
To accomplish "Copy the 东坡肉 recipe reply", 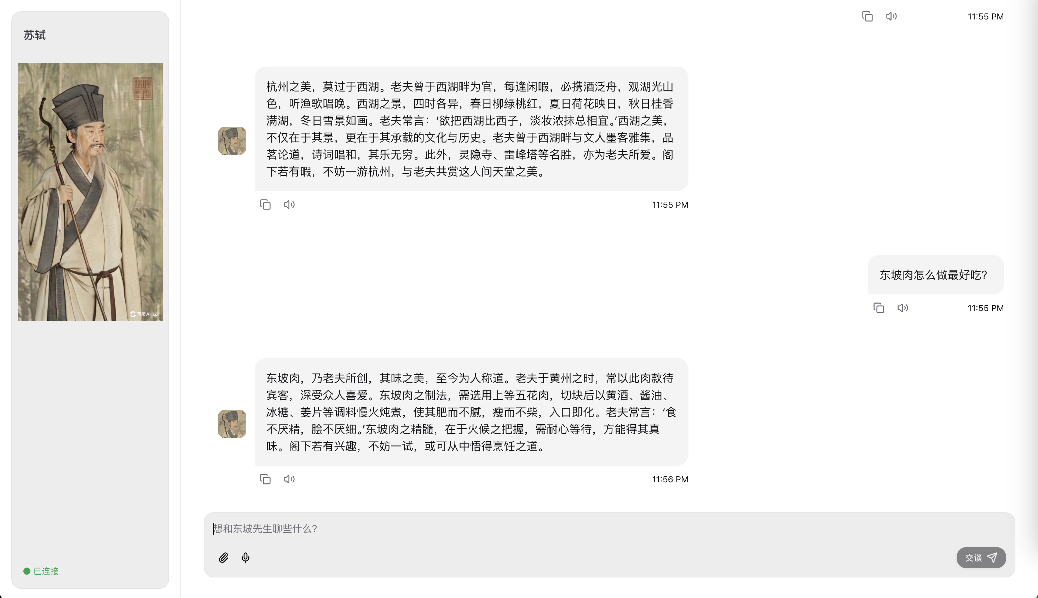I will pyautogui.click(x=265, y=479).
